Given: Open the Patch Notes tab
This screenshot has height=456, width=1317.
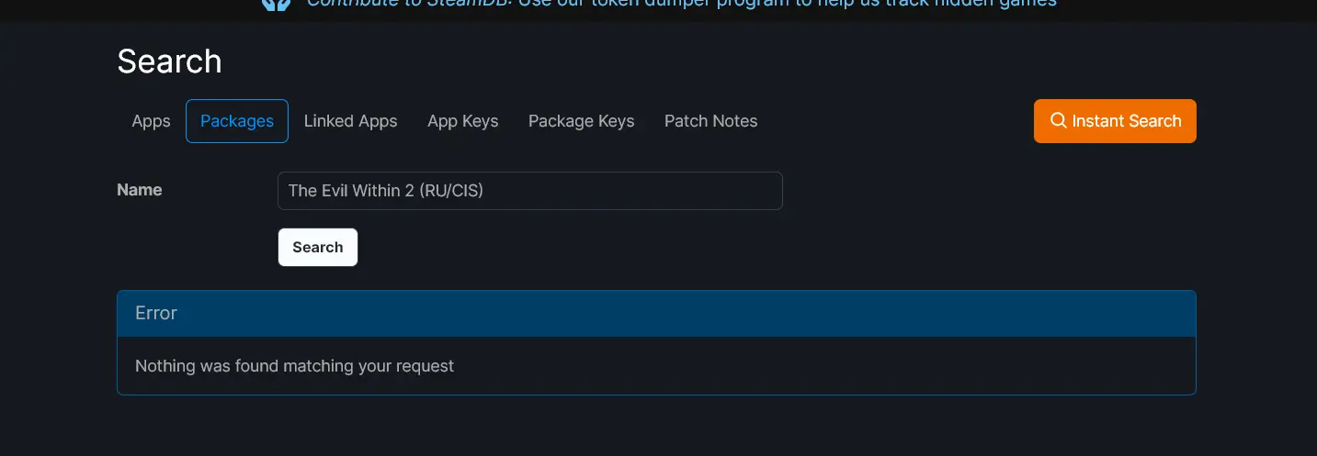Looking at the screenshot, I should click(x=710, y=121).
